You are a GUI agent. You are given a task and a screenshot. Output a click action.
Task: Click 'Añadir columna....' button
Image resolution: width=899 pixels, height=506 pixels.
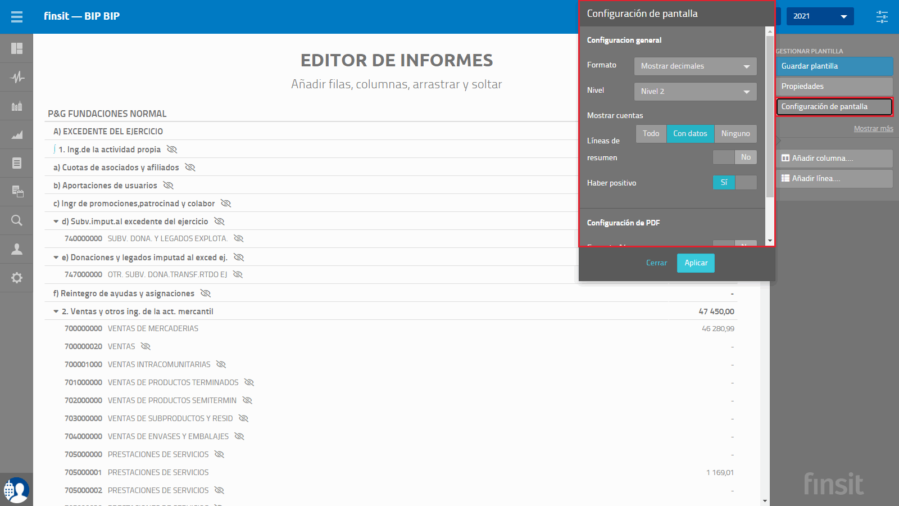pyautogui.click(x=834, y=159)
